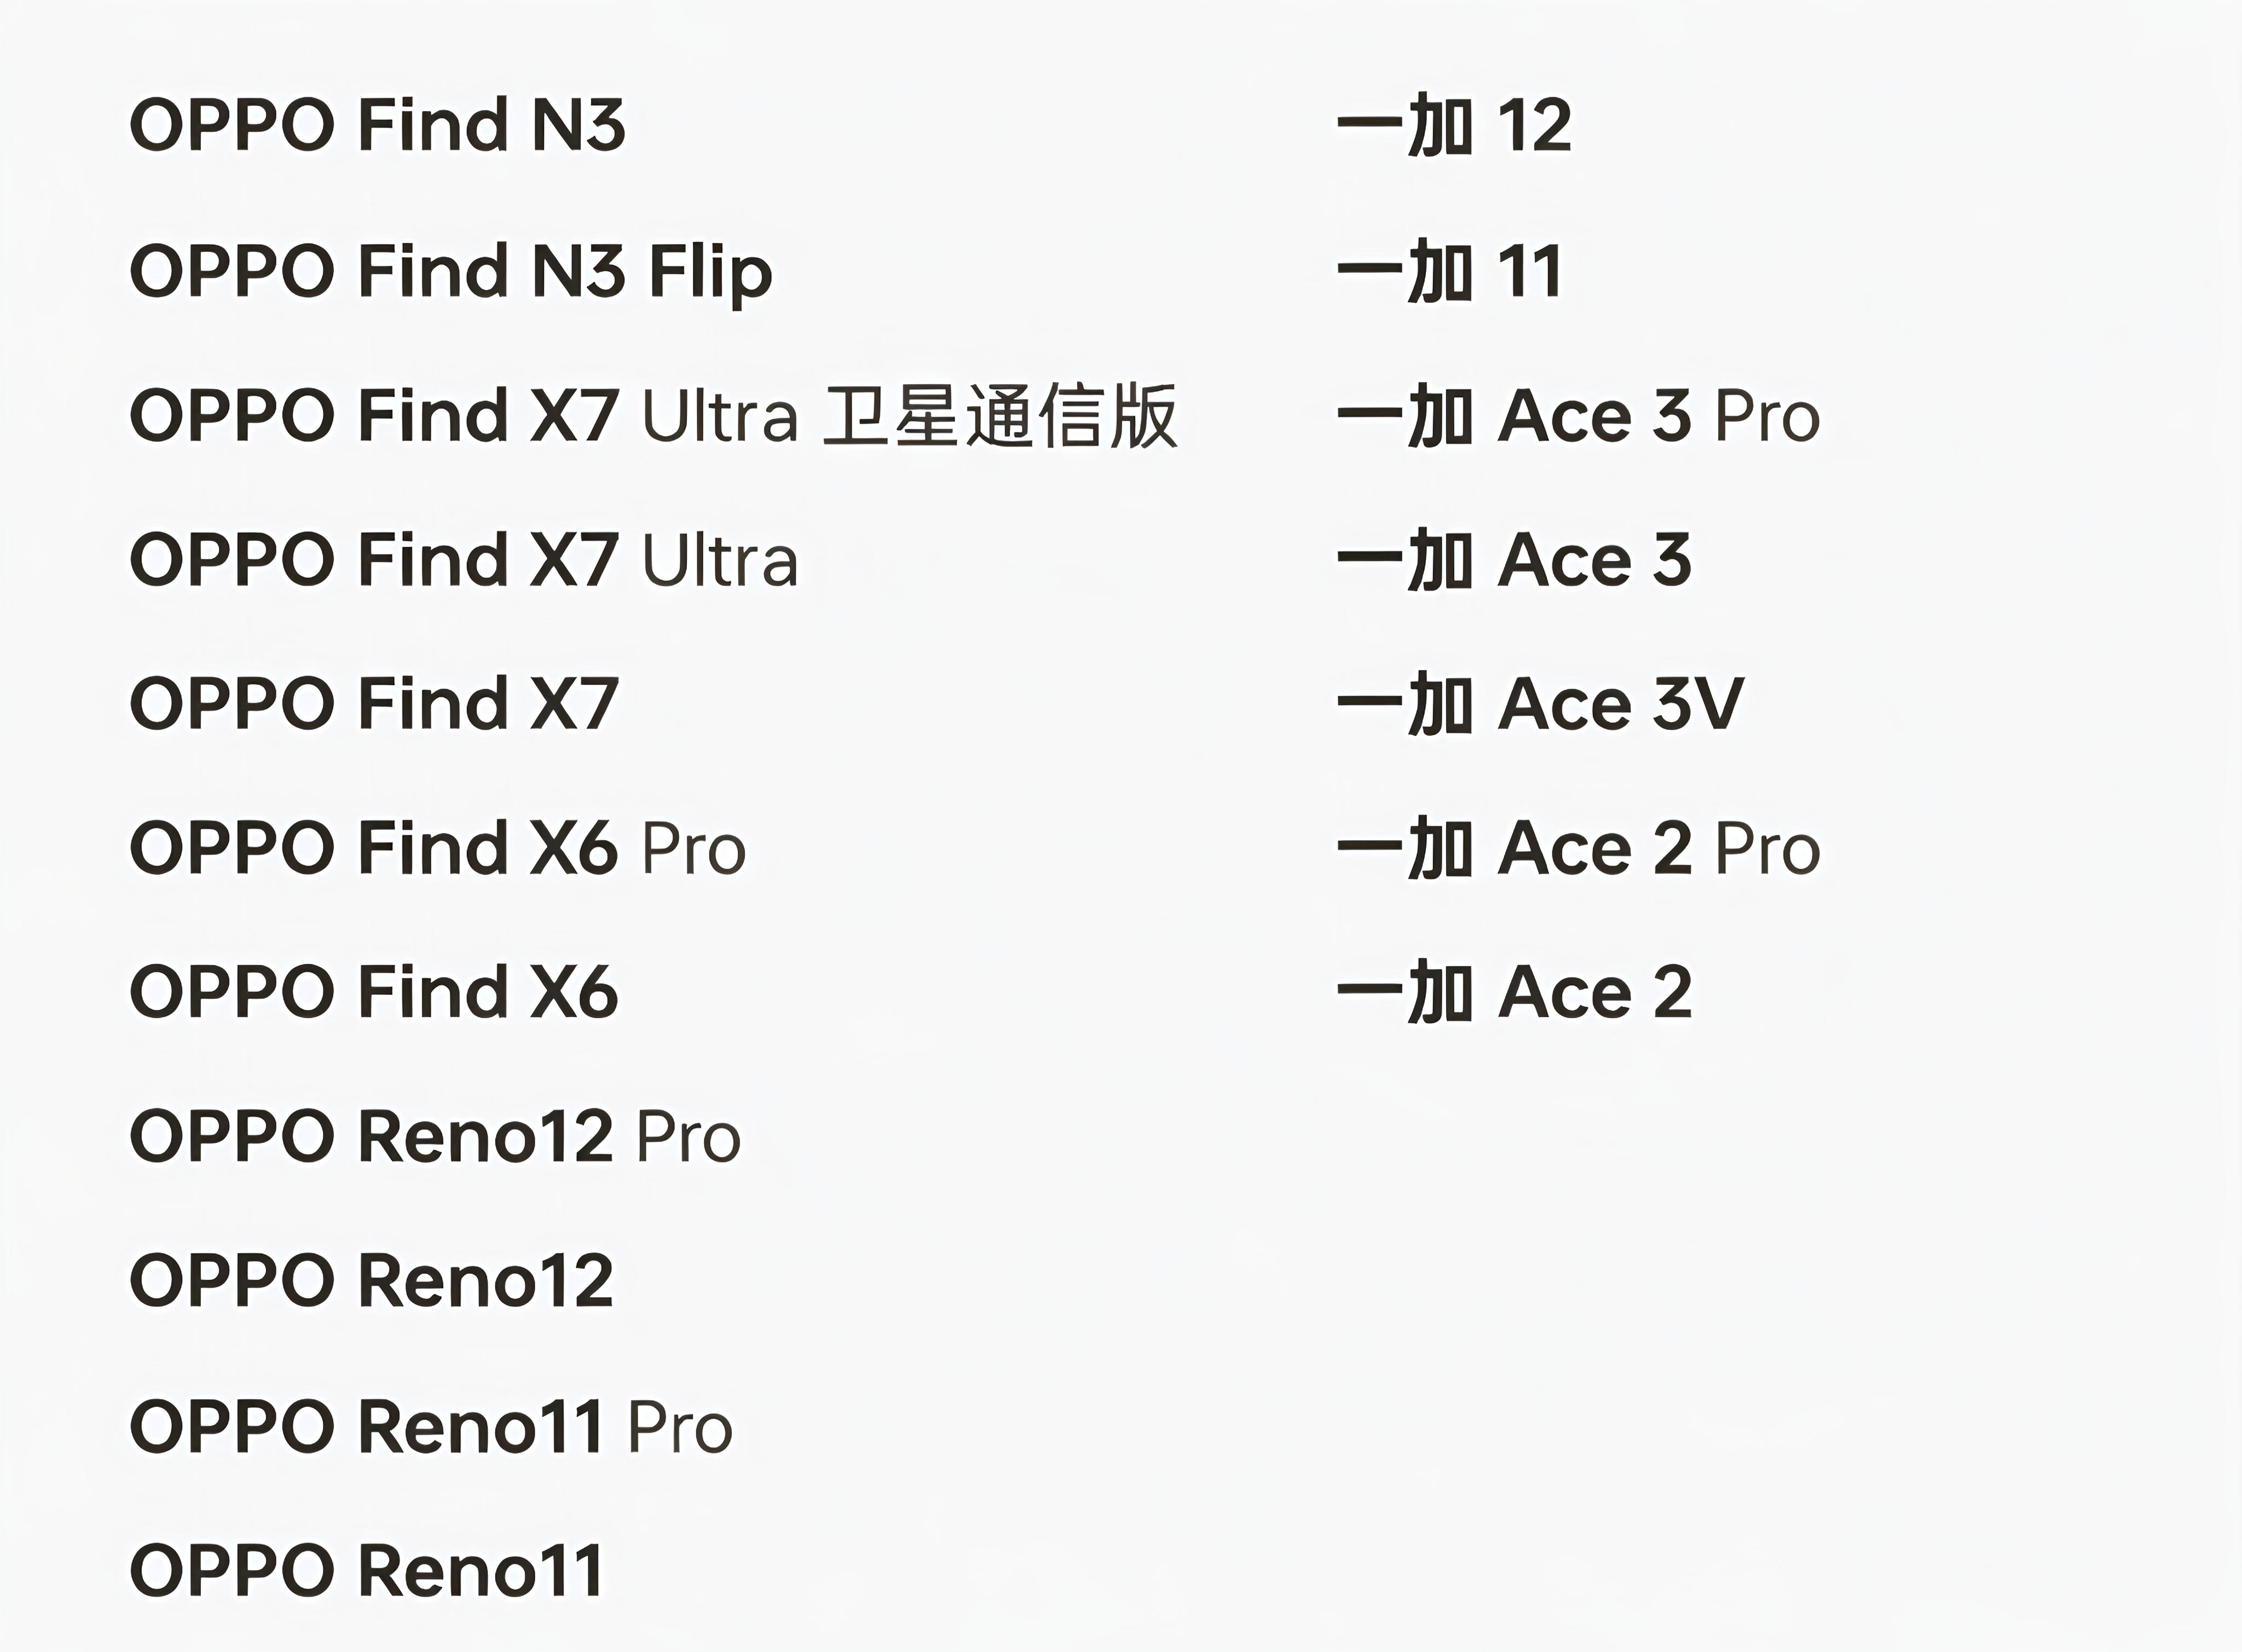Select the 一加 Ace 2 Pro entry

coord(1578,848)
